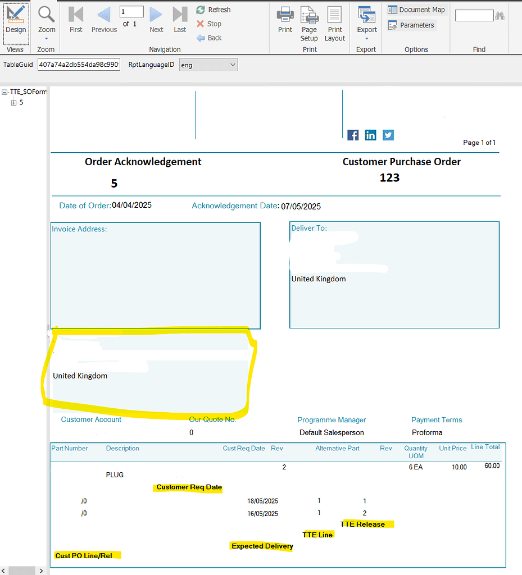Click the Facebook share icon

(353, 135)
